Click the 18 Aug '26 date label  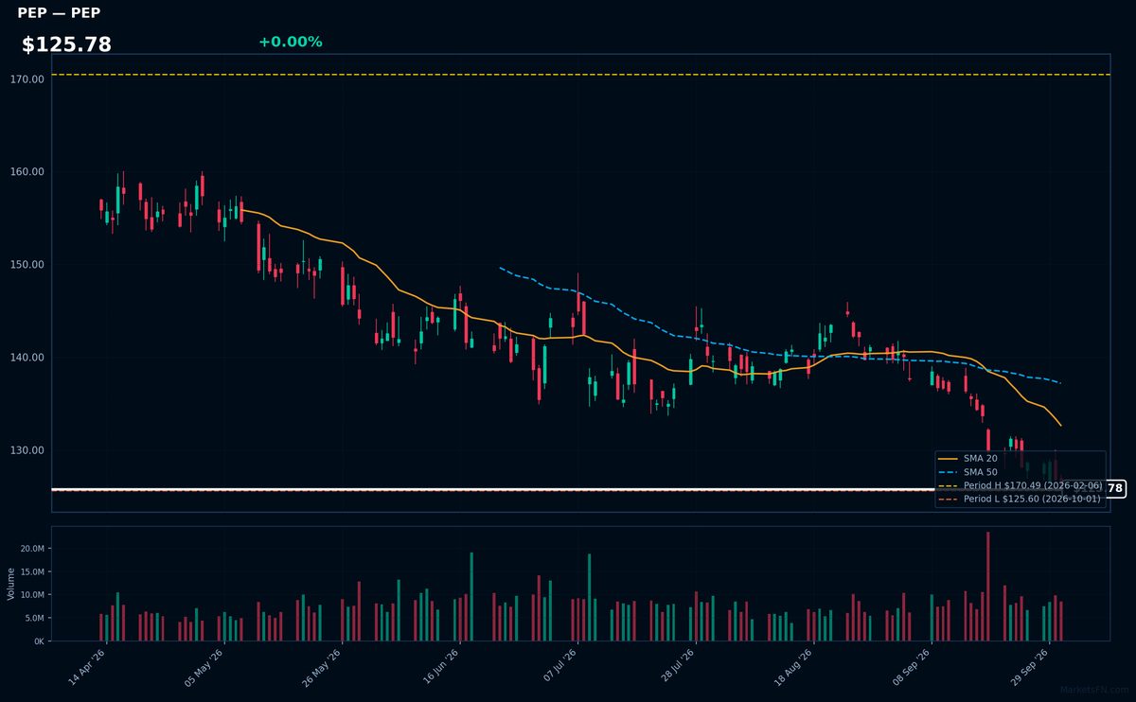[x=792, y=666]
